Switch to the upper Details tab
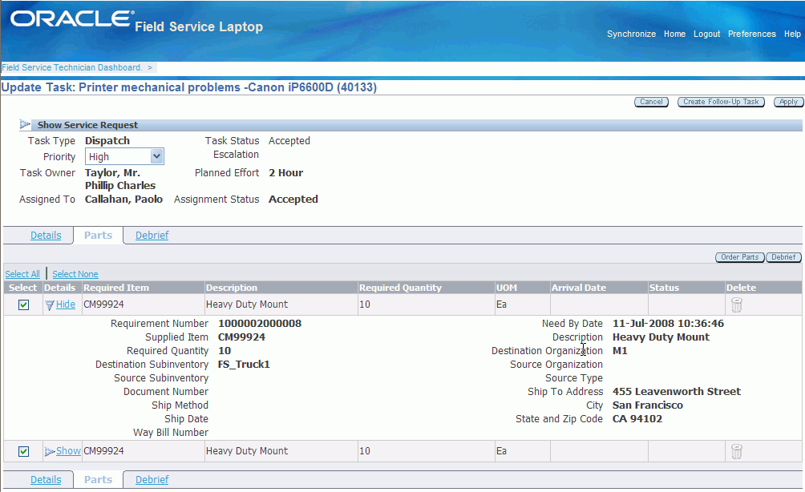Screen dimensions: 805x492 (46, 235)
